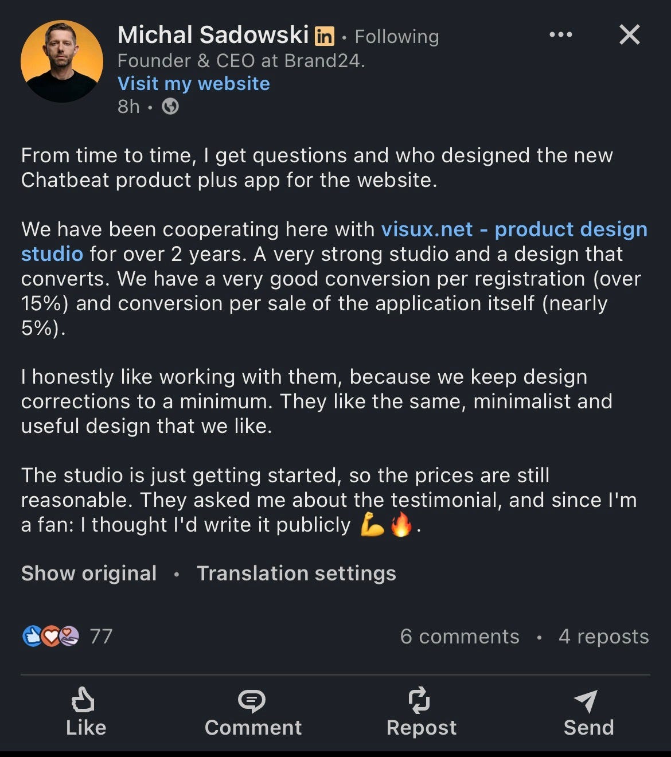Toggle Following status for Michal Sadowski
This screenshot has width=671, height=757.
click(x=397, y=36)
